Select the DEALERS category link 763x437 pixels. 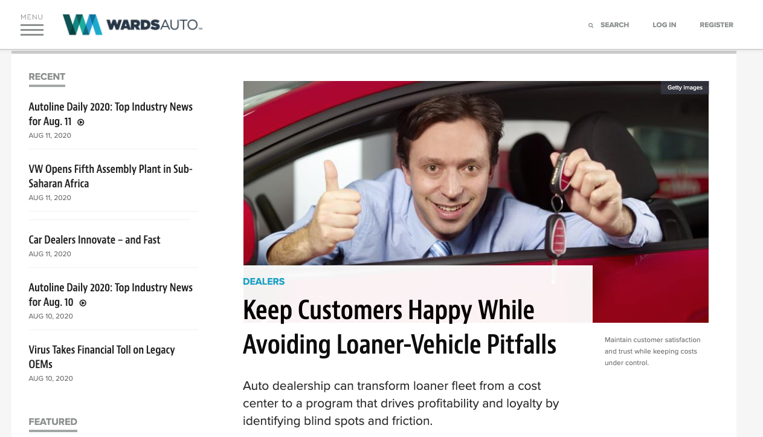tap(263, 282)
